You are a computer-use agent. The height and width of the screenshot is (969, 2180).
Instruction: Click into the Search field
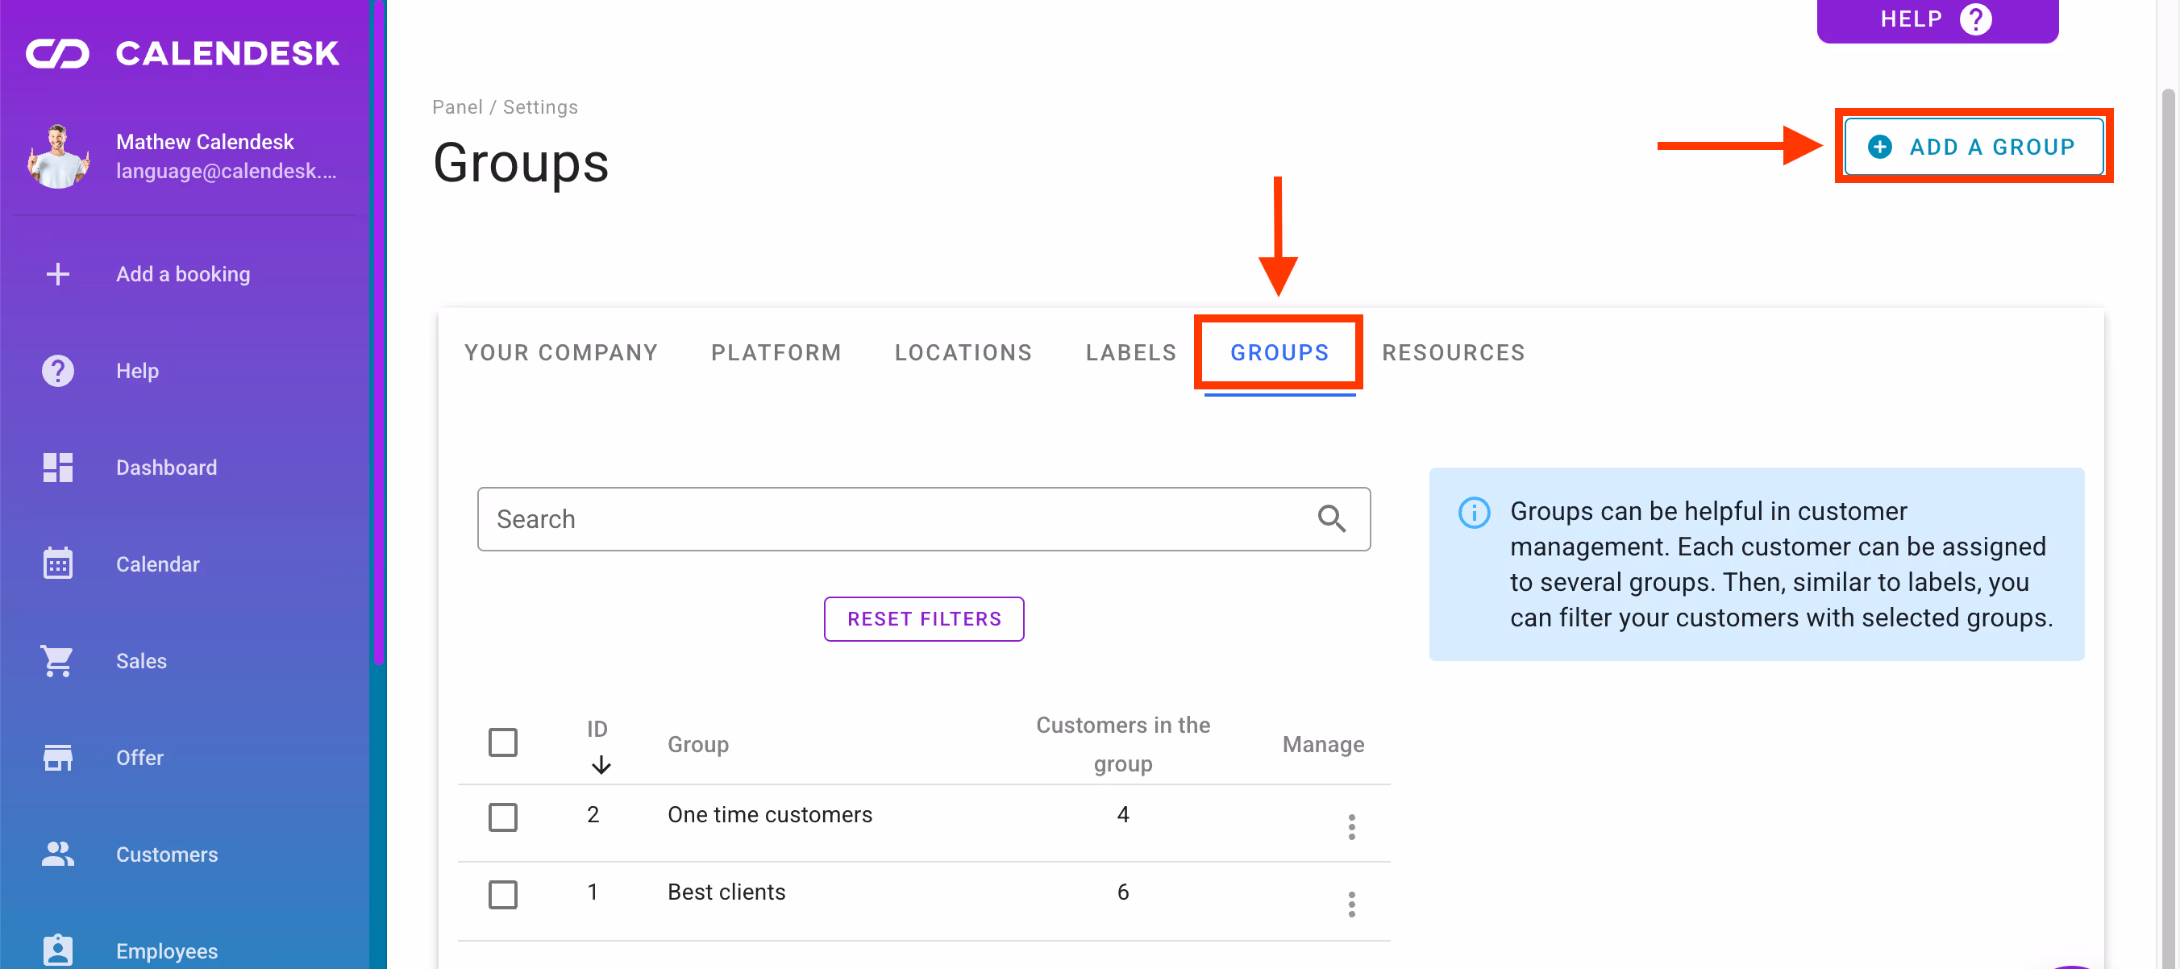click(924, 519)
